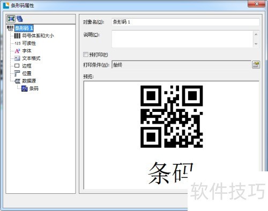The width and height of the screenshot is (268, 211).
Task: Open the 可读性 settings page
Action: [29, 43]
